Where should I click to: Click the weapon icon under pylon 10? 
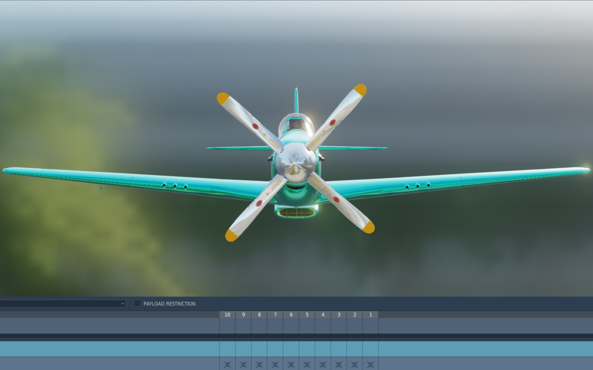(227, 365)
